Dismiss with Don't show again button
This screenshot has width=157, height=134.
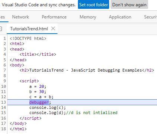coord(129,5)
